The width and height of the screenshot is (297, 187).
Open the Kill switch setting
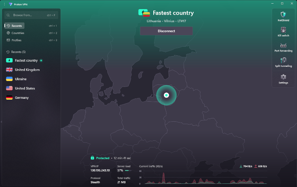coord(283,32)
